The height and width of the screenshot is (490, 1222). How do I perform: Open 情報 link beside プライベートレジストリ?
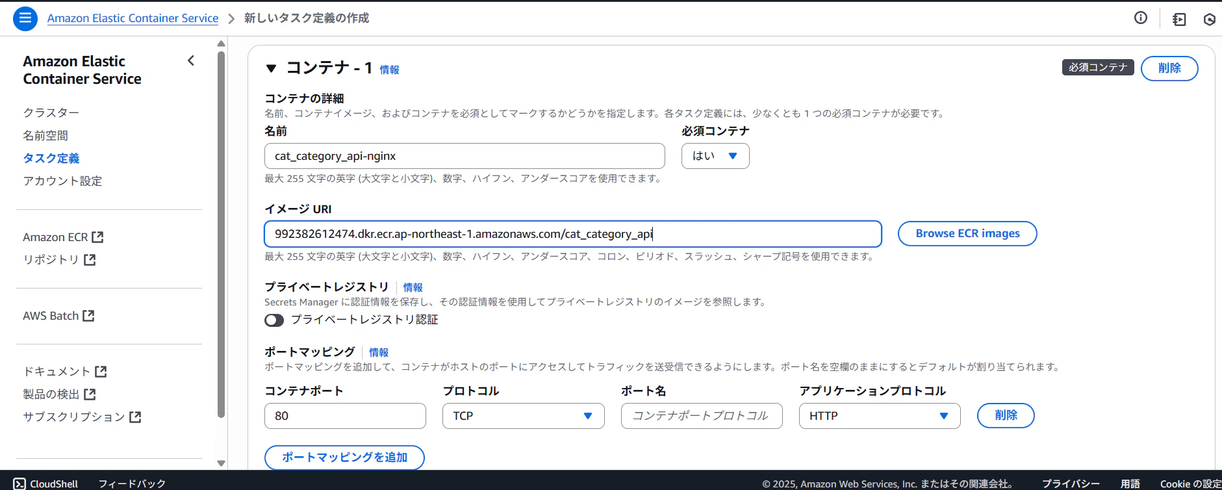click(x=413, y=287)
